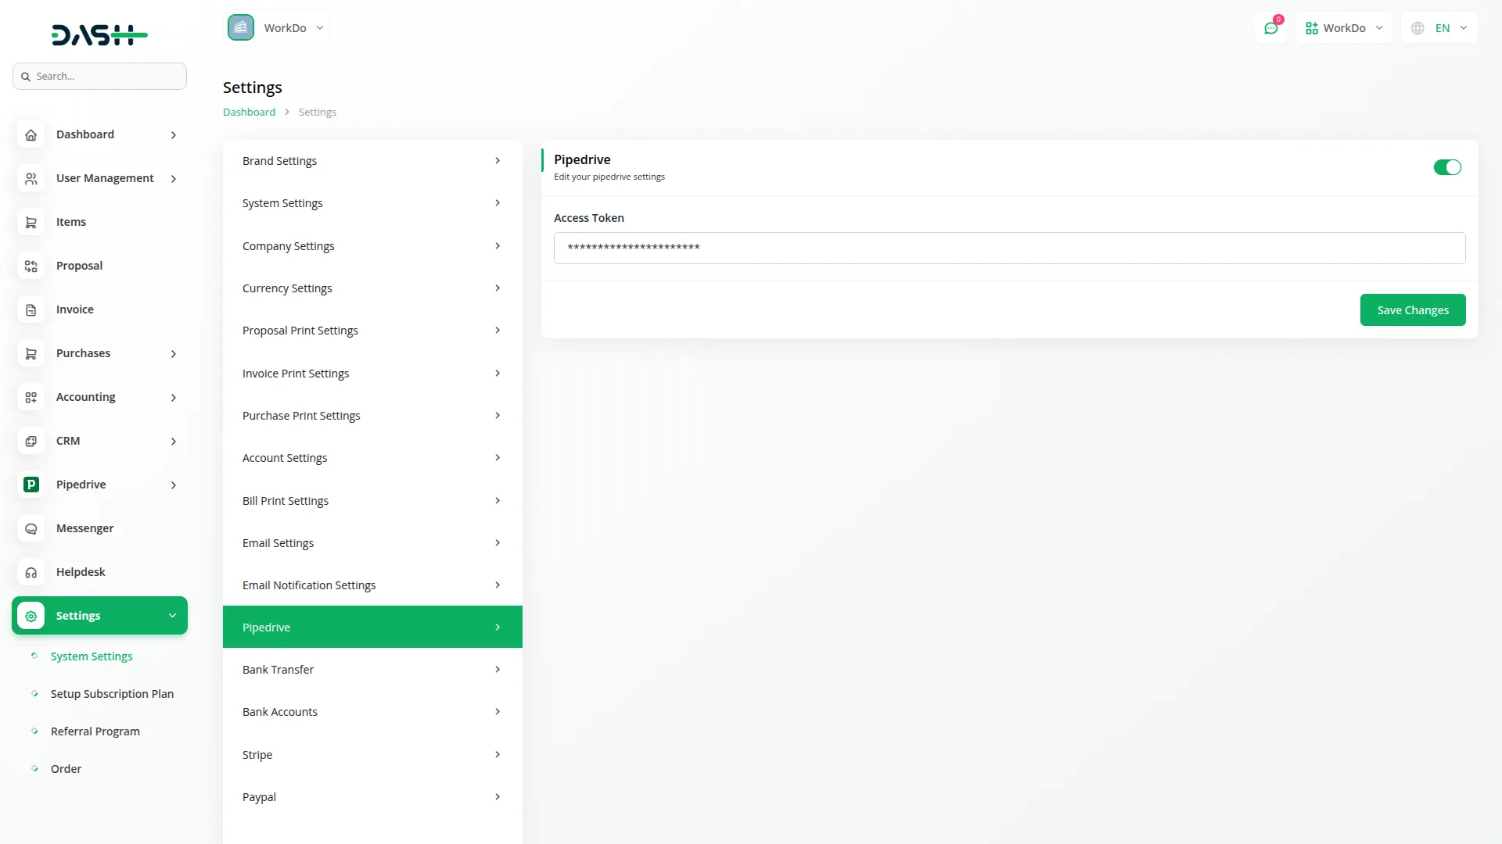Select the User Management icon in sidebar
The image size is (1502, 844).
[x=31, y=178]
